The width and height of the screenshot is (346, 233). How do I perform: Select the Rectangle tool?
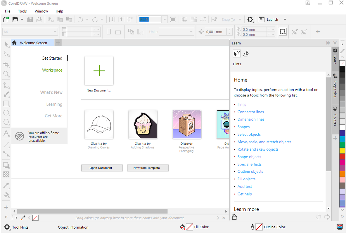[x=6, y=104]
